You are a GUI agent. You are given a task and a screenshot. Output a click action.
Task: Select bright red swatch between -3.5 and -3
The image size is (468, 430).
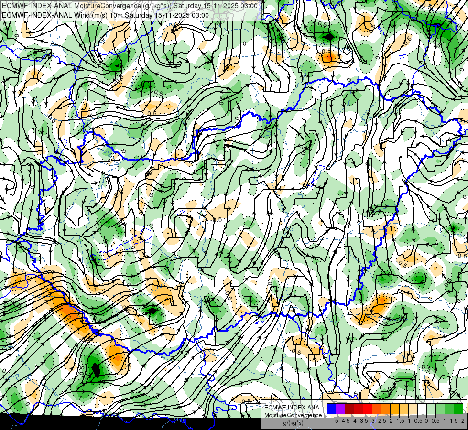tap(368, 409)
